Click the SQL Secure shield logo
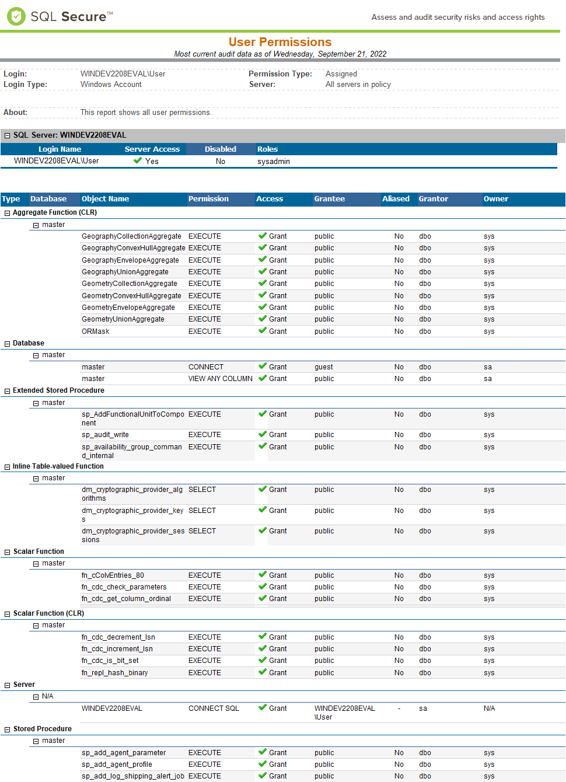The image size is (566, 782). pos(16,16)
